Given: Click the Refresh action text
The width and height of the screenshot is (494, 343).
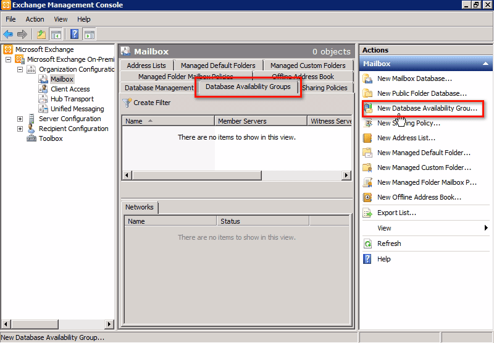Looking at the screenshot, I should click(x=389, y=243).
